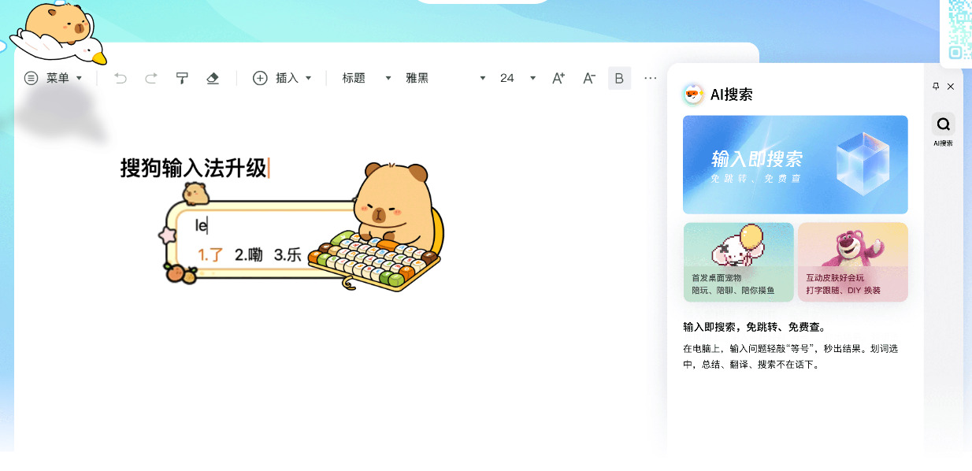972x471 pixels.
Task: Click the bold text 输入即搜索，免跳转、免费查。
Action: tap(755, 327)
